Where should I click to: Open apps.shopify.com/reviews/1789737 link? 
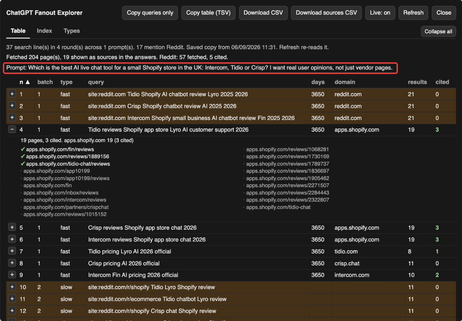pos(288,164)
